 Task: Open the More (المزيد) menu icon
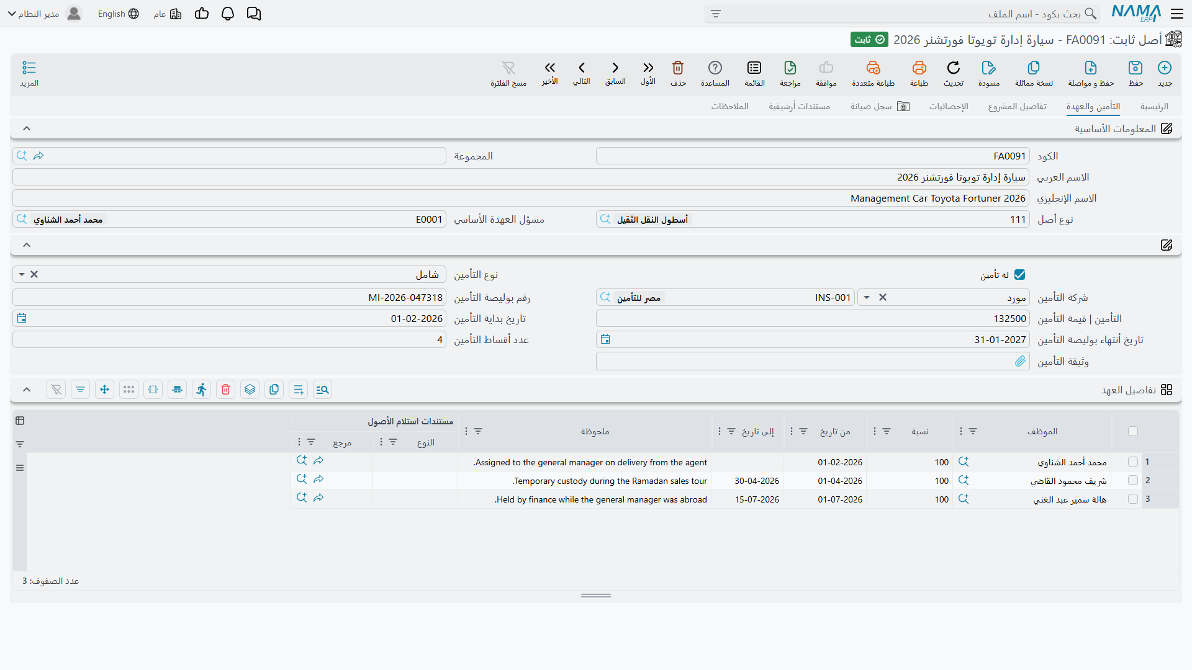click(x=29, y=68)
